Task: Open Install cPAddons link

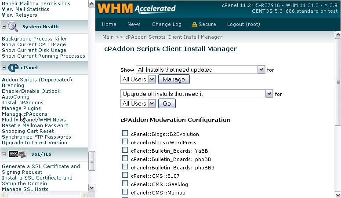Action: pyautogui.click(x=22, y=103)
